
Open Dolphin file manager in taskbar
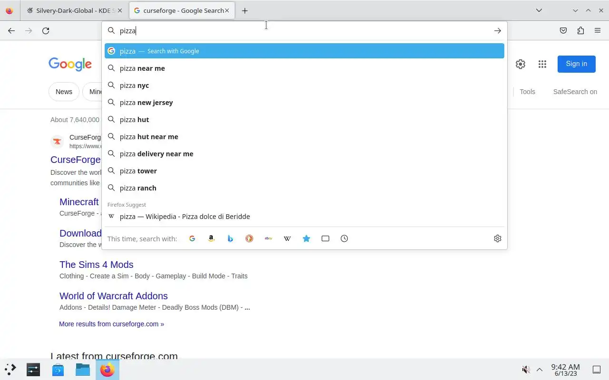(83, 369)
